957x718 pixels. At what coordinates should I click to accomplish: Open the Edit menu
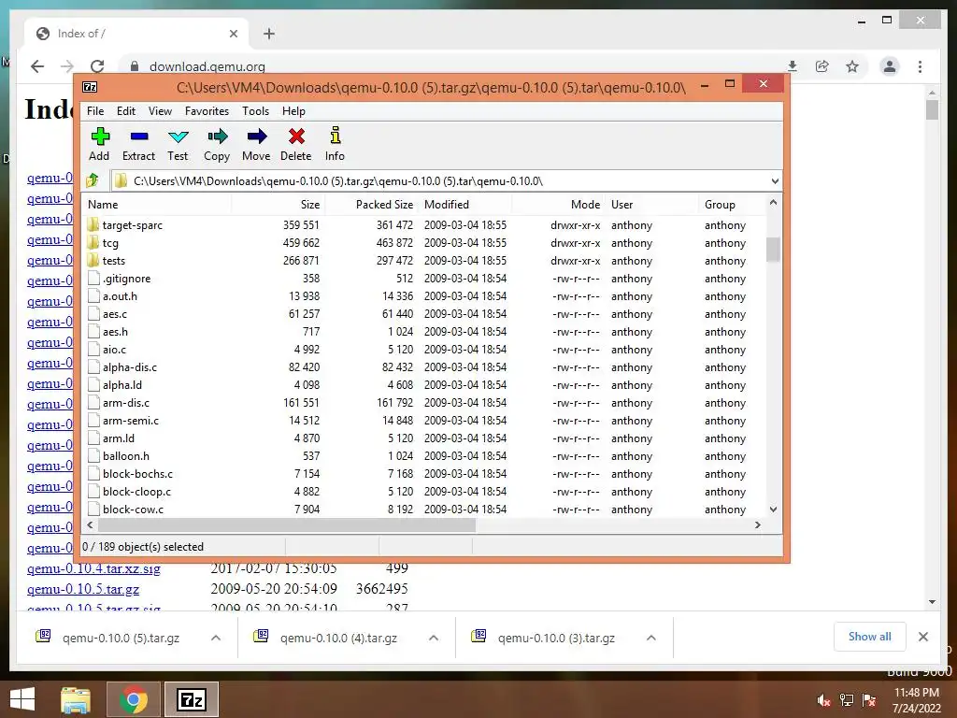pyautogui.click(x=126, y=111)
